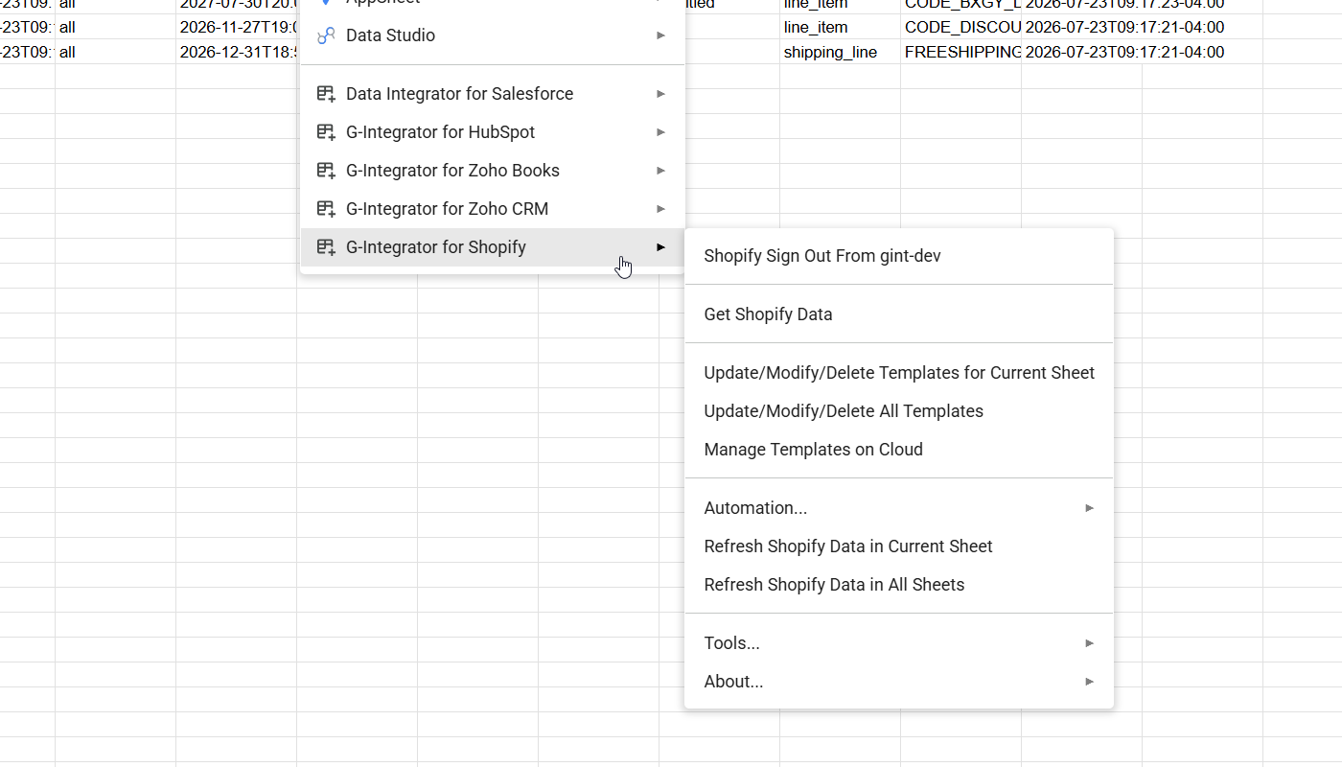
Task: Expand the About... submenu arrow
Action: (x=1089, y=682)
